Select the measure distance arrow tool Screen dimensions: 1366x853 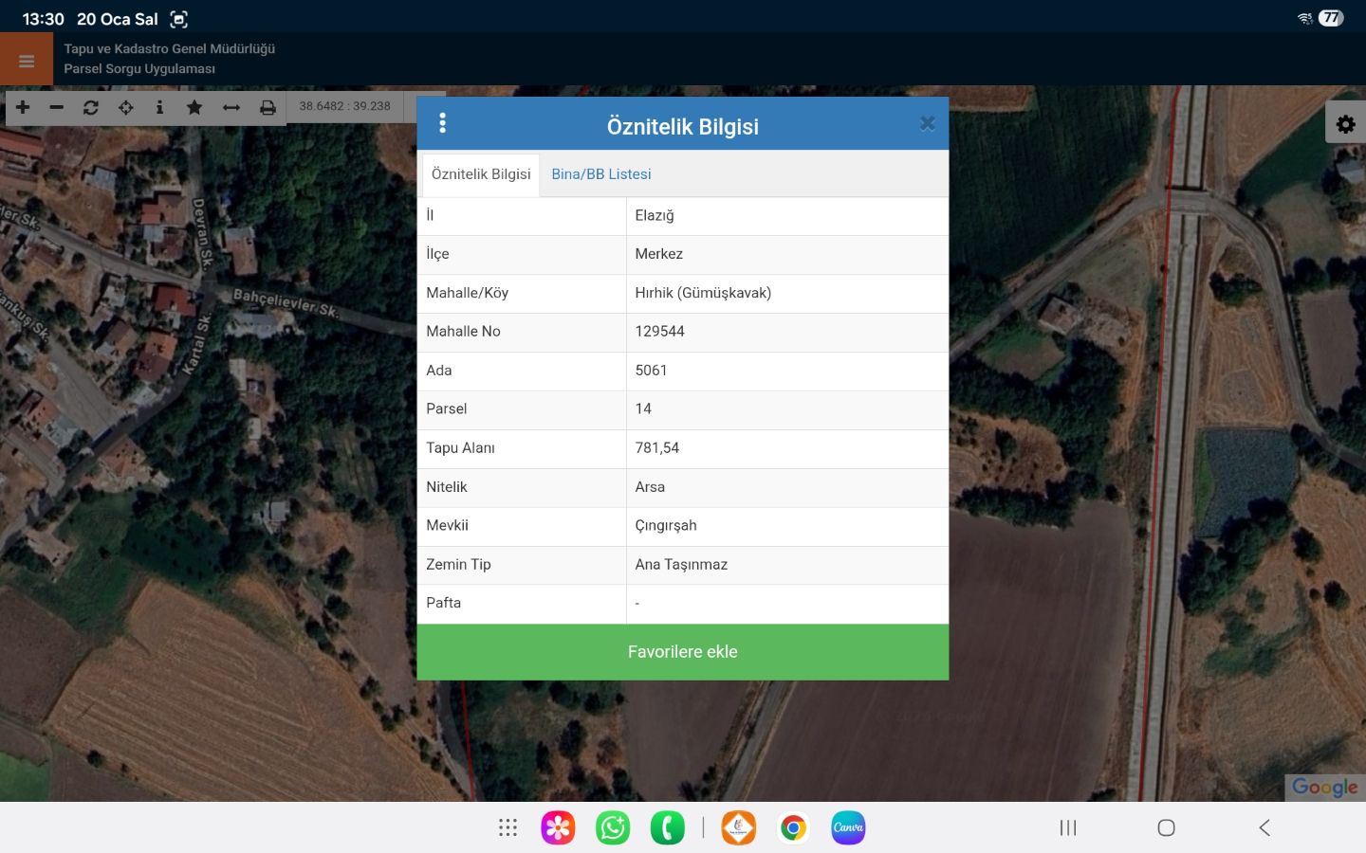click(x=231, y=107)
